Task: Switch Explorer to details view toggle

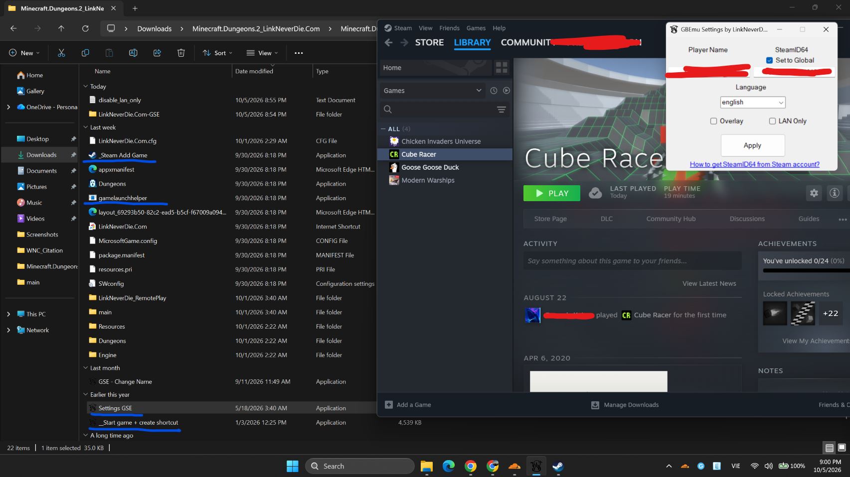Action: tap(830, 448)
